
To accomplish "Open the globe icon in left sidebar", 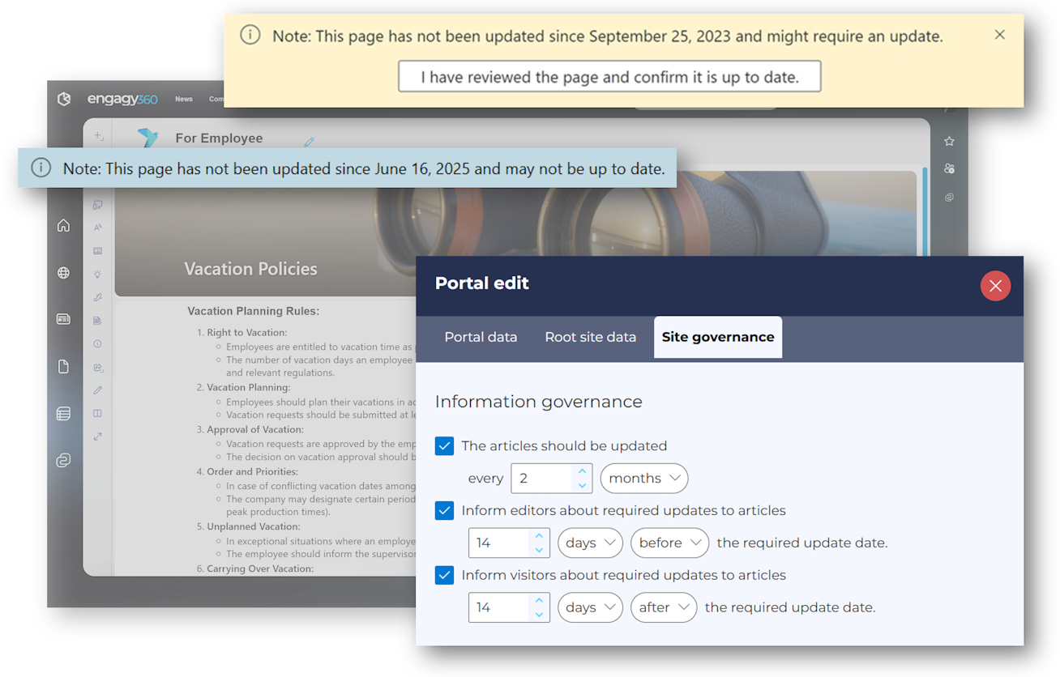I will [63, 273].
